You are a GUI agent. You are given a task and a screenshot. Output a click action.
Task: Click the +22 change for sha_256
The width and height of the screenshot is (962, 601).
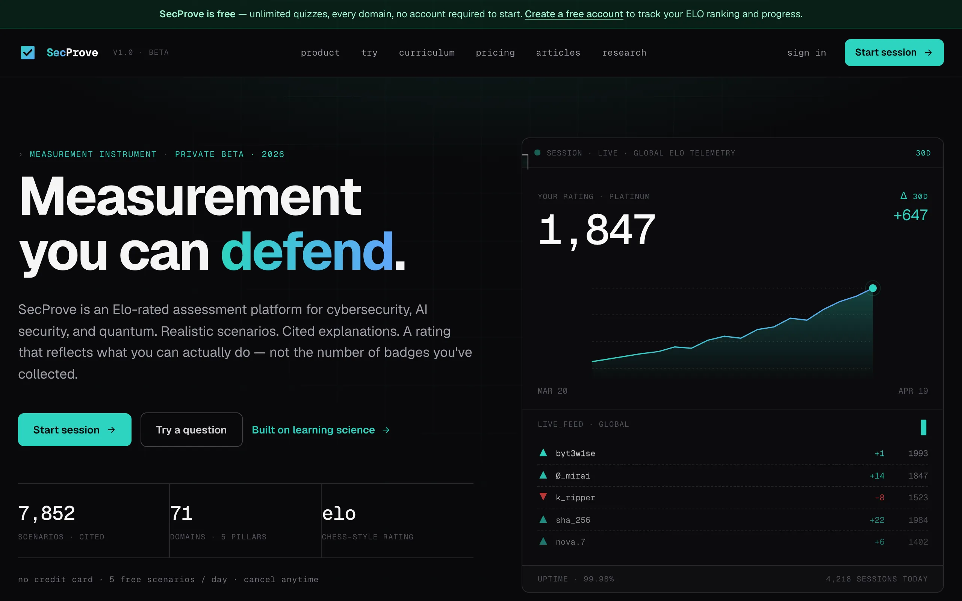(877, 520)
